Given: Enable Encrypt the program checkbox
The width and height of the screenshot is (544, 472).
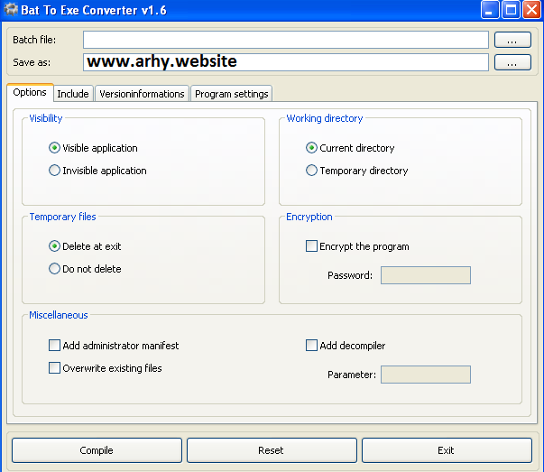Looking at the screenshot, I should point(311,246).
